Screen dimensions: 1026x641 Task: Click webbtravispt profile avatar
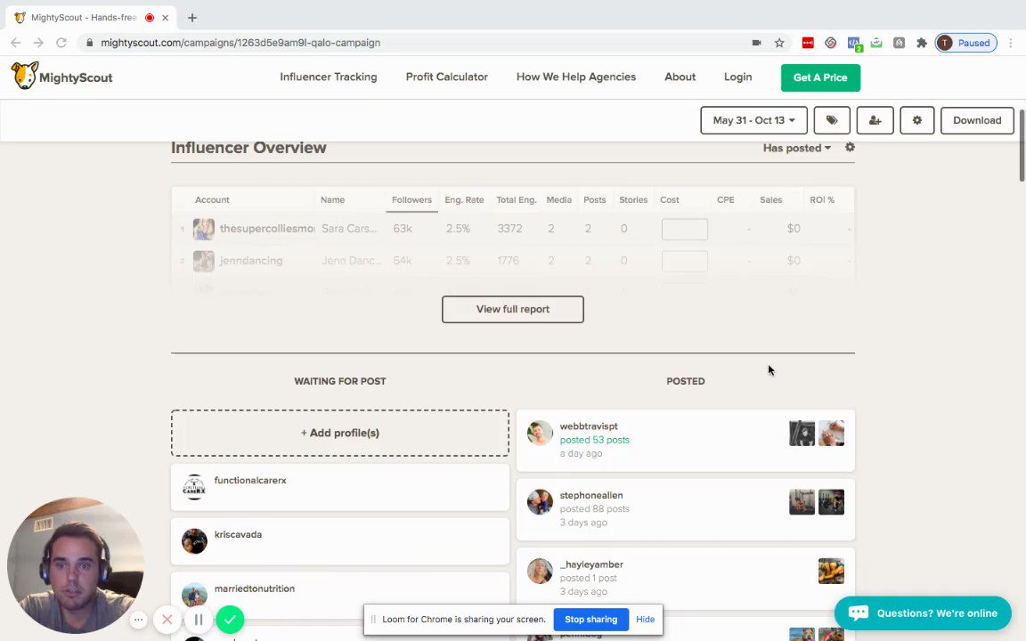tap(540, 433)
